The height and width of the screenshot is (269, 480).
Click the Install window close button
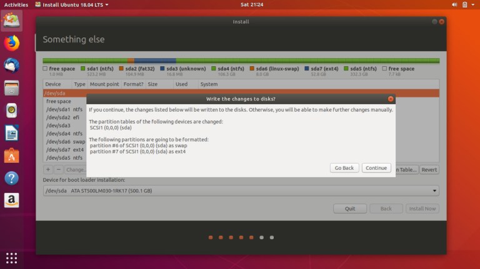(441, 22)
